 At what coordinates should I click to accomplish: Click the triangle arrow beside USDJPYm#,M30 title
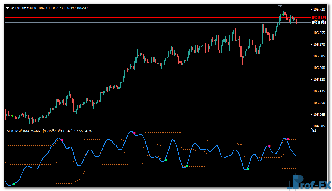(7, 8)
